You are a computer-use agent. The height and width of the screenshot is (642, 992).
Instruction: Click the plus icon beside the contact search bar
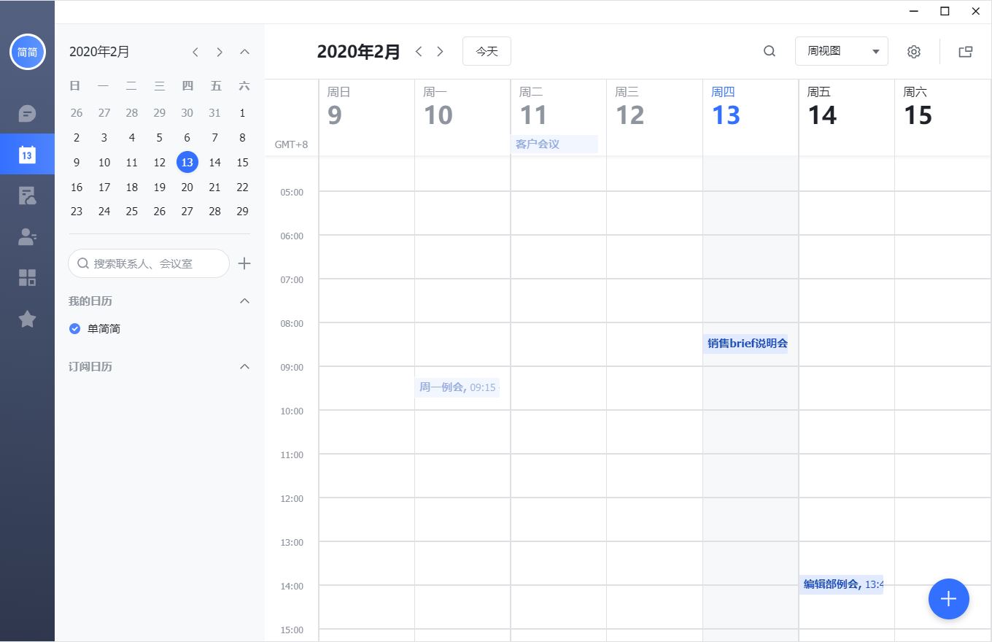244,263
